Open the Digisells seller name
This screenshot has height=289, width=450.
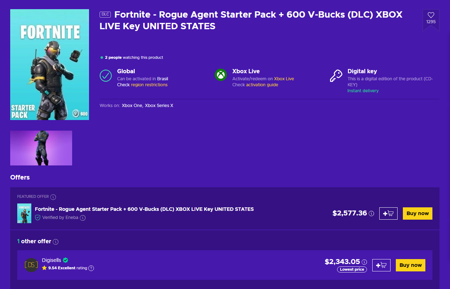pyautogui.click(x=51, y=260)
